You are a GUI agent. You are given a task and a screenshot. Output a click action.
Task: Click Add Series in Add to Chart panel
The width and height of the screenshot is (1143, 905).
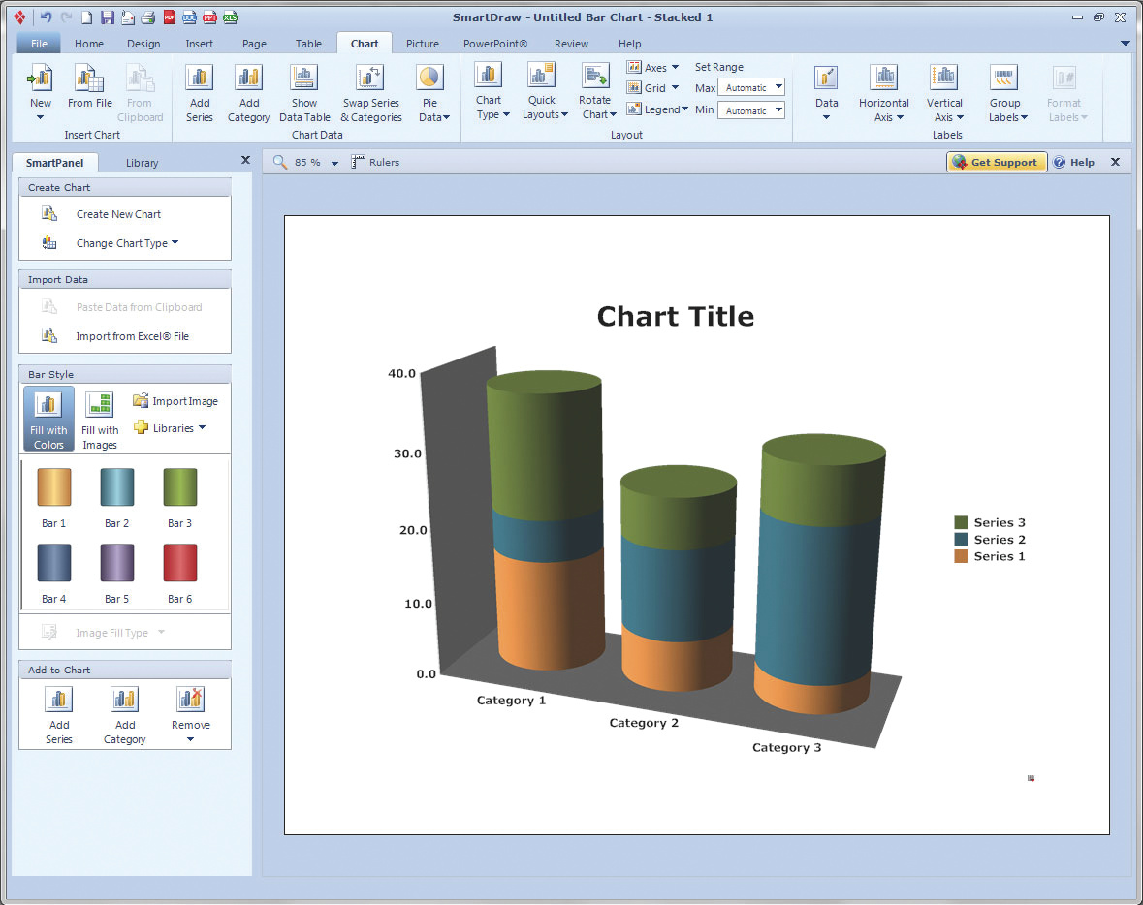coord(59,715)
